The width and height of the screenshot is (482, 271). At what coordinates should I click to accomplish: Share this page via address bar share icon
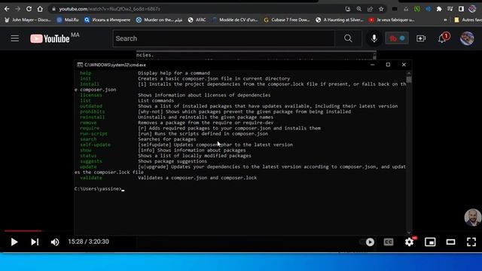click(370, 9)
